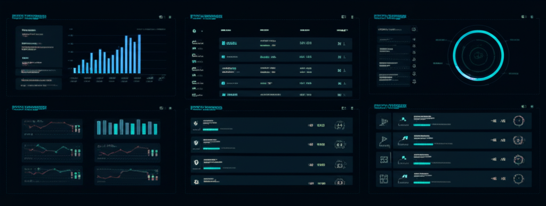Open the dashed gauge icon in the third shield-list row
This screenshot has width=546, height=206.
(x=340, y=165)
